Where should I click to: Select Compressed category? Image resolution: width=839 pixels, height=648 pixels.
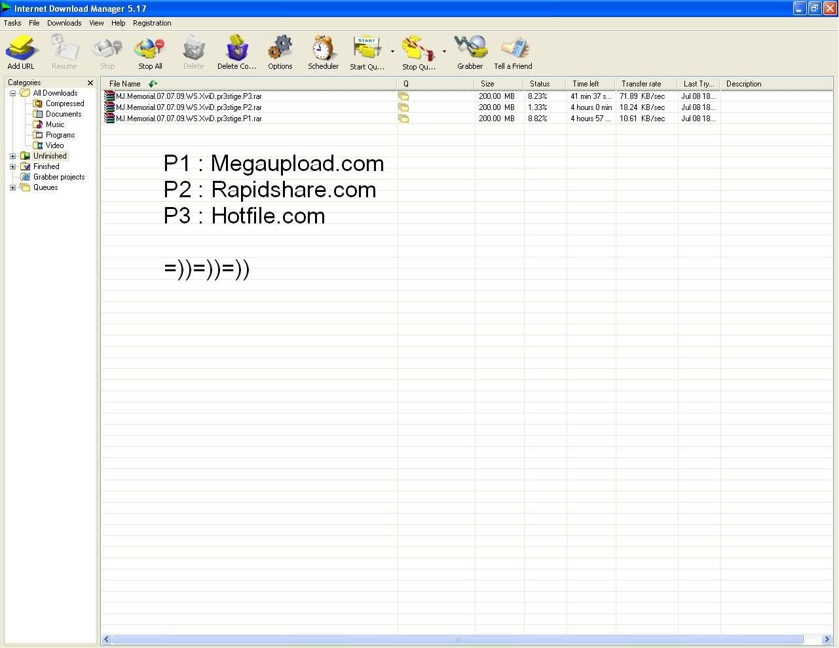65,104
